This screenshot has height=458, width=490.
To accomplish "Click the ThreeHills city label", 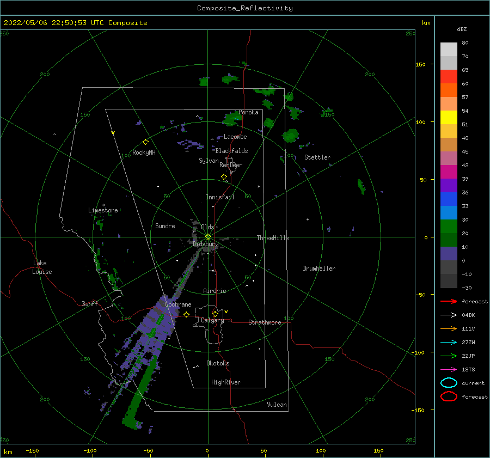I will click(x=273, y=238).
